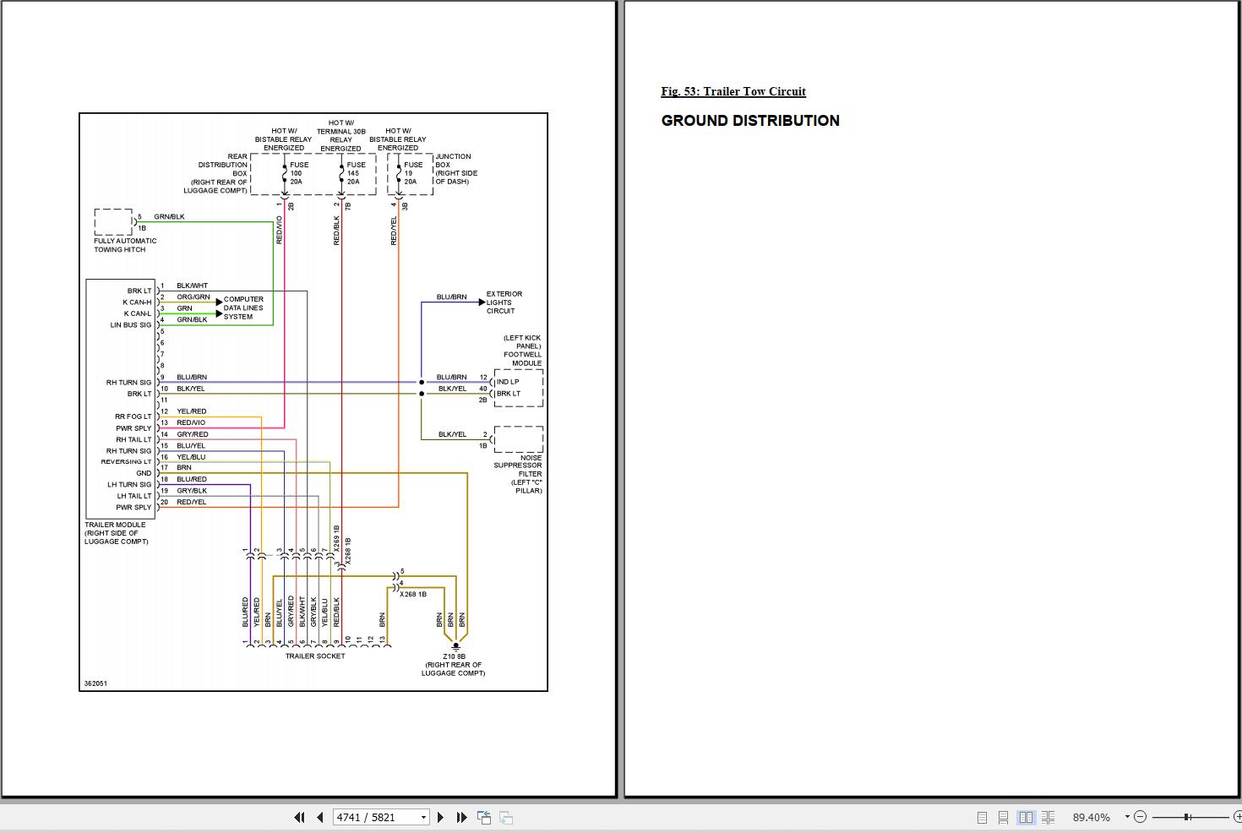This screenshot has width=1242, height=833.
Task: Switch to continuous facing page layout
Action: (x=1049, y=817)
